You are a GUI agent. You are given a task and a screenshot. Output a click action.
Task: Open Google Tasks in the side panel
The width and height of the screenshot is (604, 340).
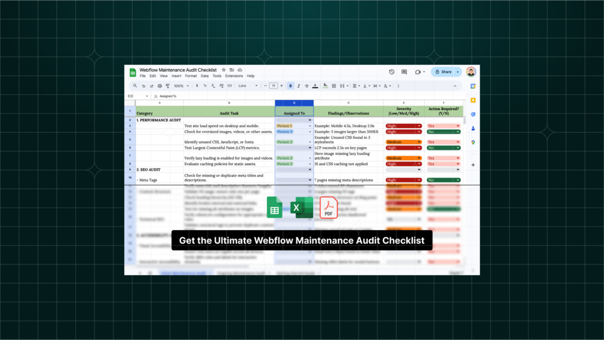473,114
